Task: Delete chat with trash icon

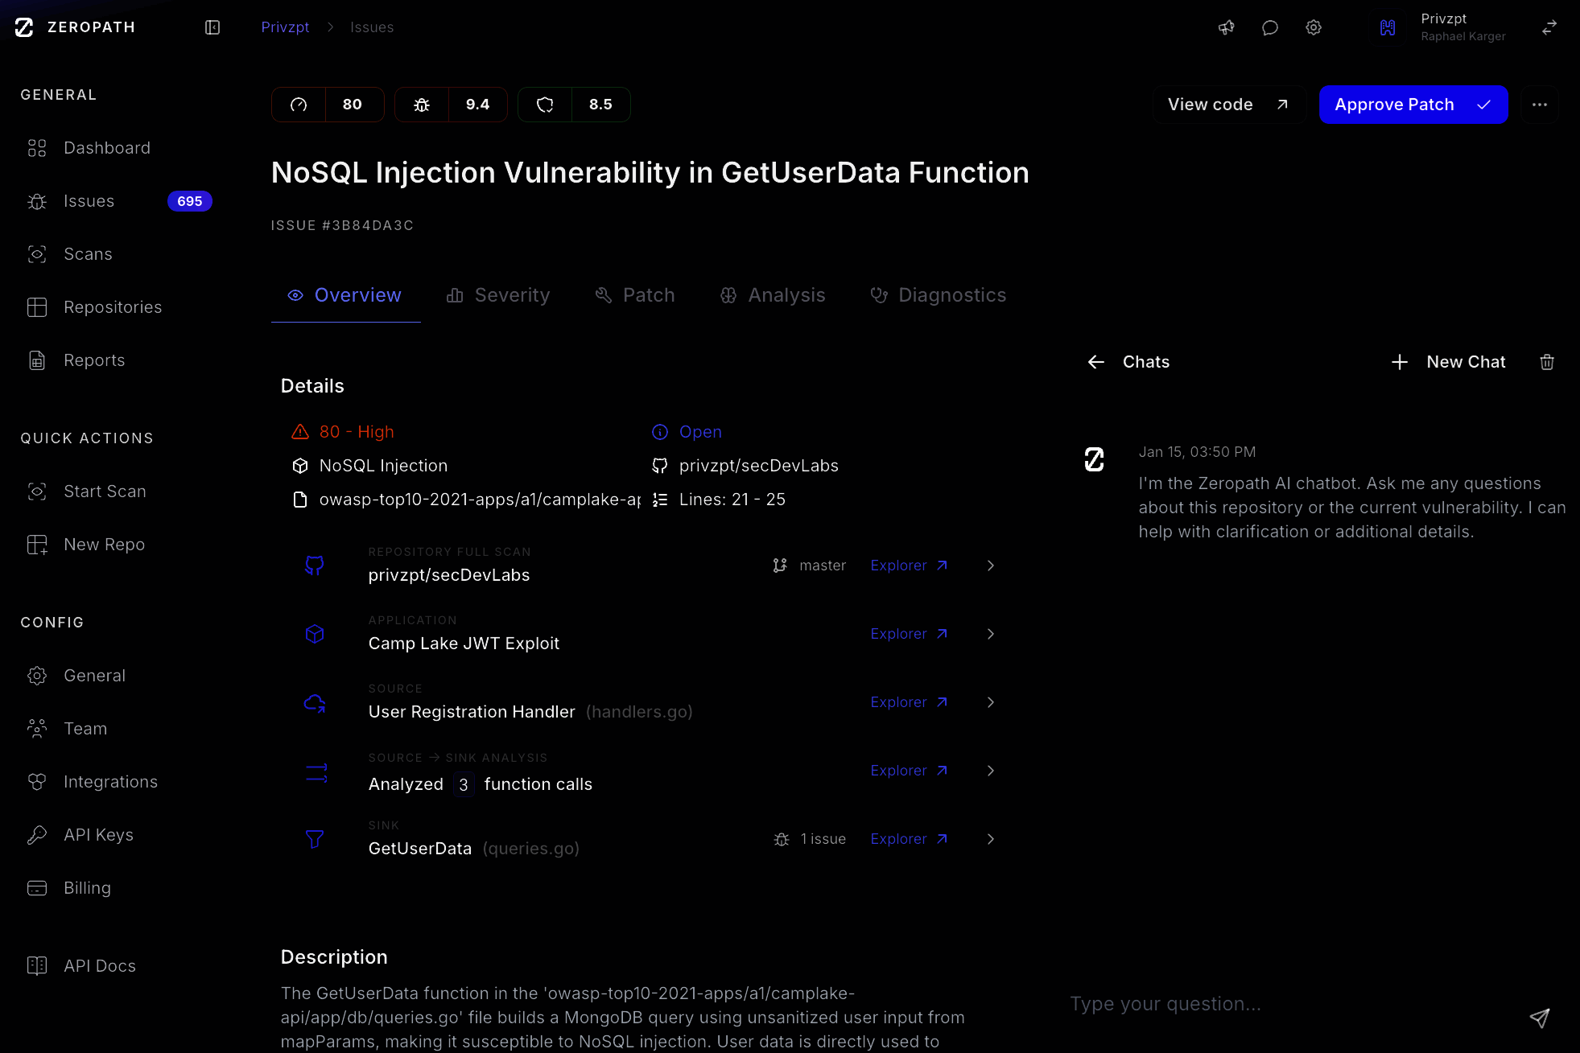Action: click(x=1547, y=362)
